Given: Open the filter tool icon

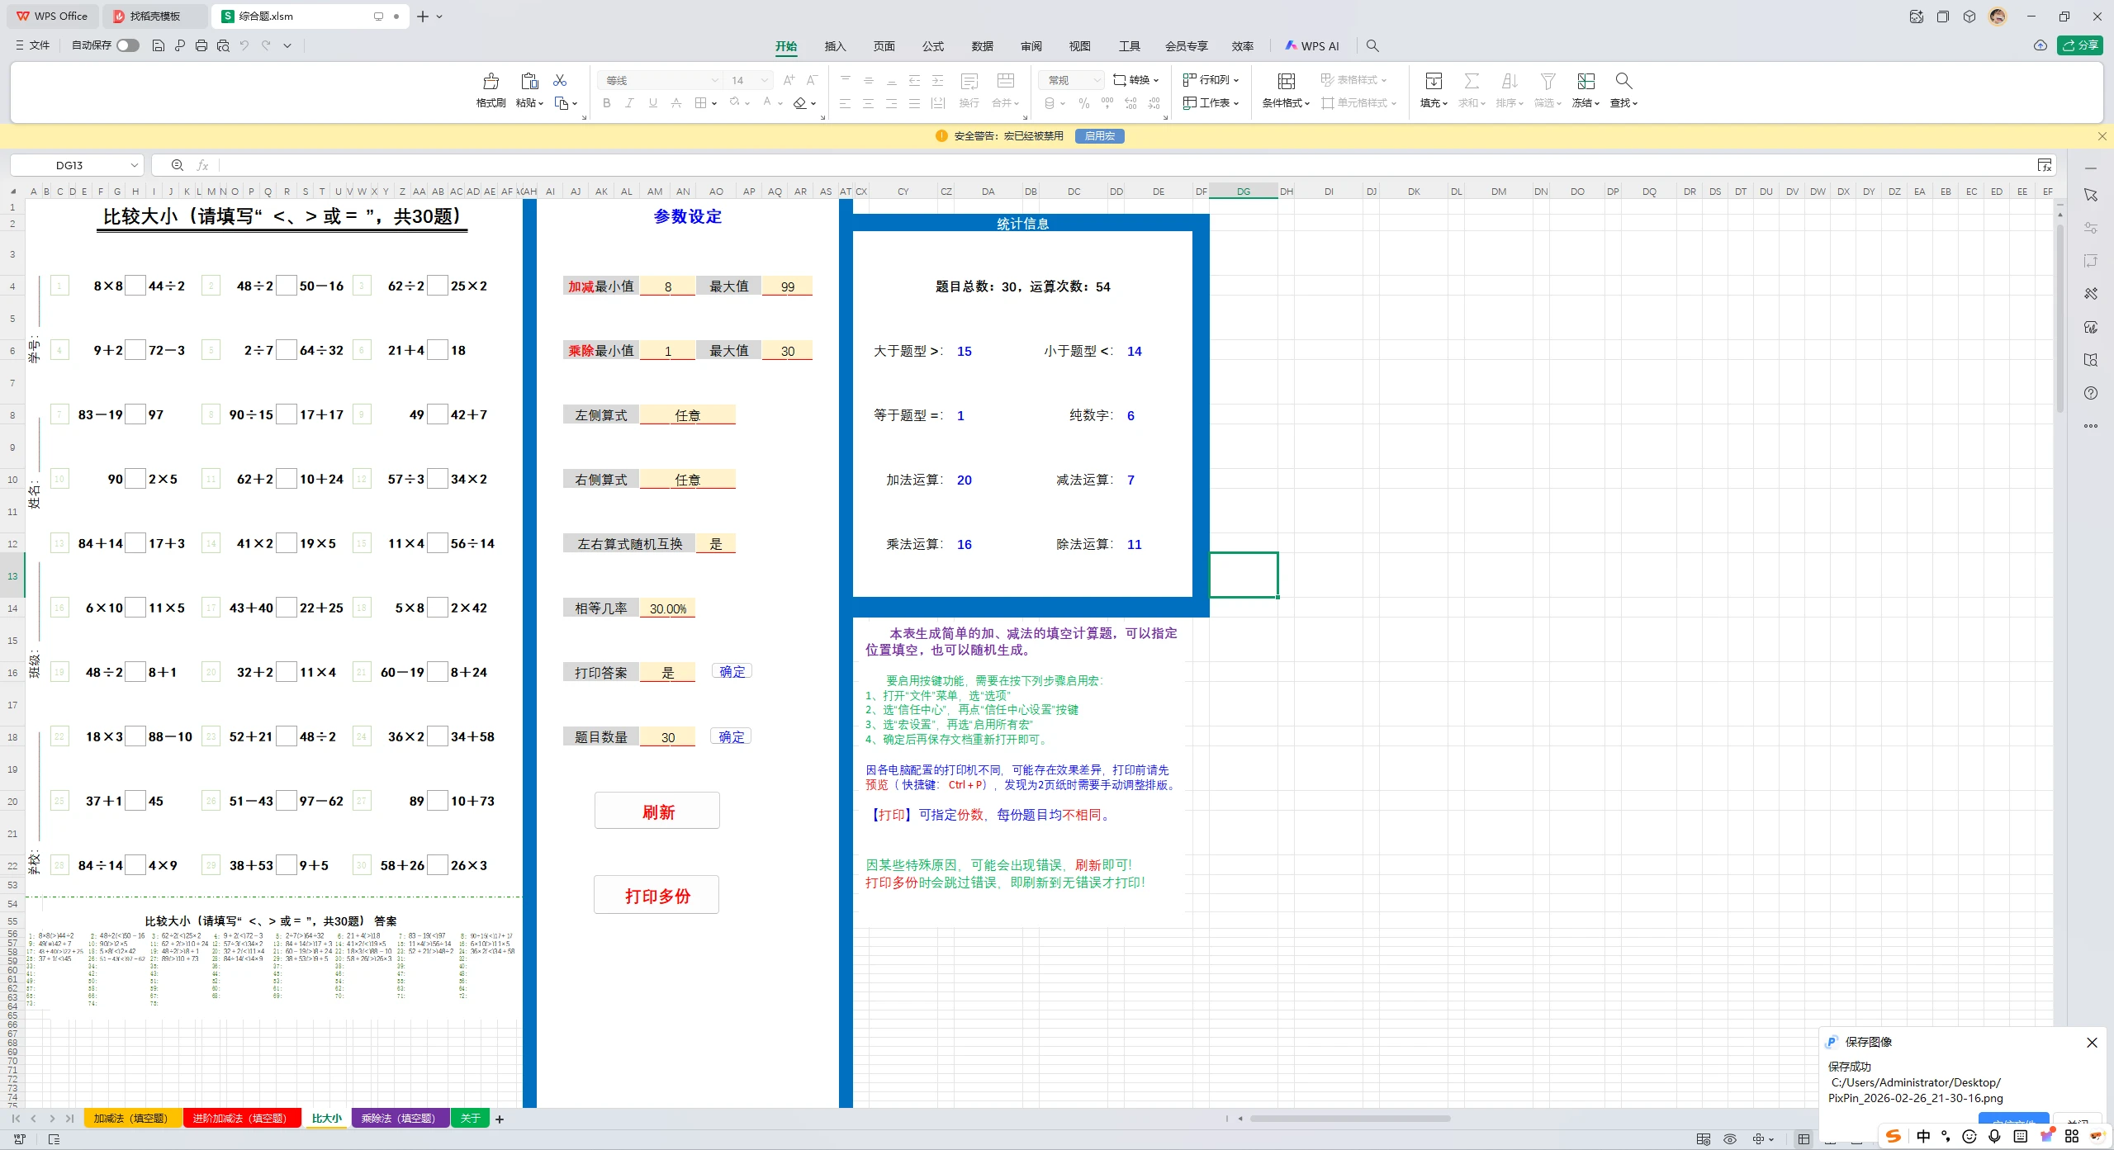Looking at the screenshot, I should click(1547, 80).
